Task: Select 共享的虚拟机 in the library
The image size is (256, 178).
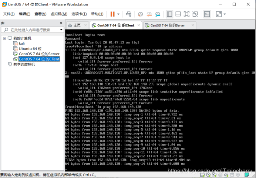Action: click(x=24, y=64)
